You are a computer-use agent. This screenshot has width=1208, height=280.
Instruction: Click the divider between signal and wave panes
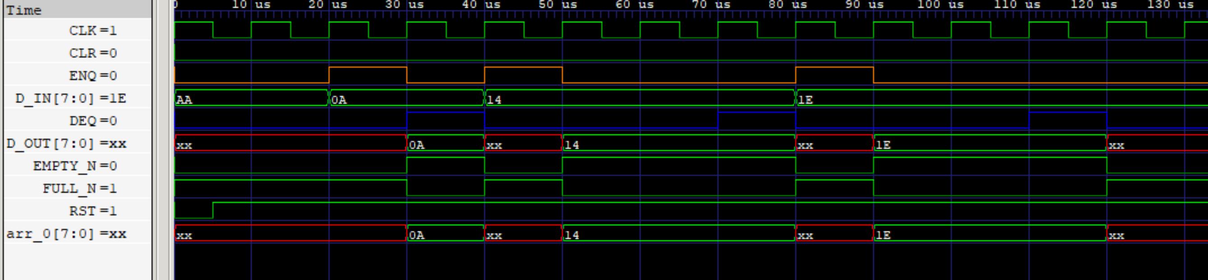tap(155, 141)
